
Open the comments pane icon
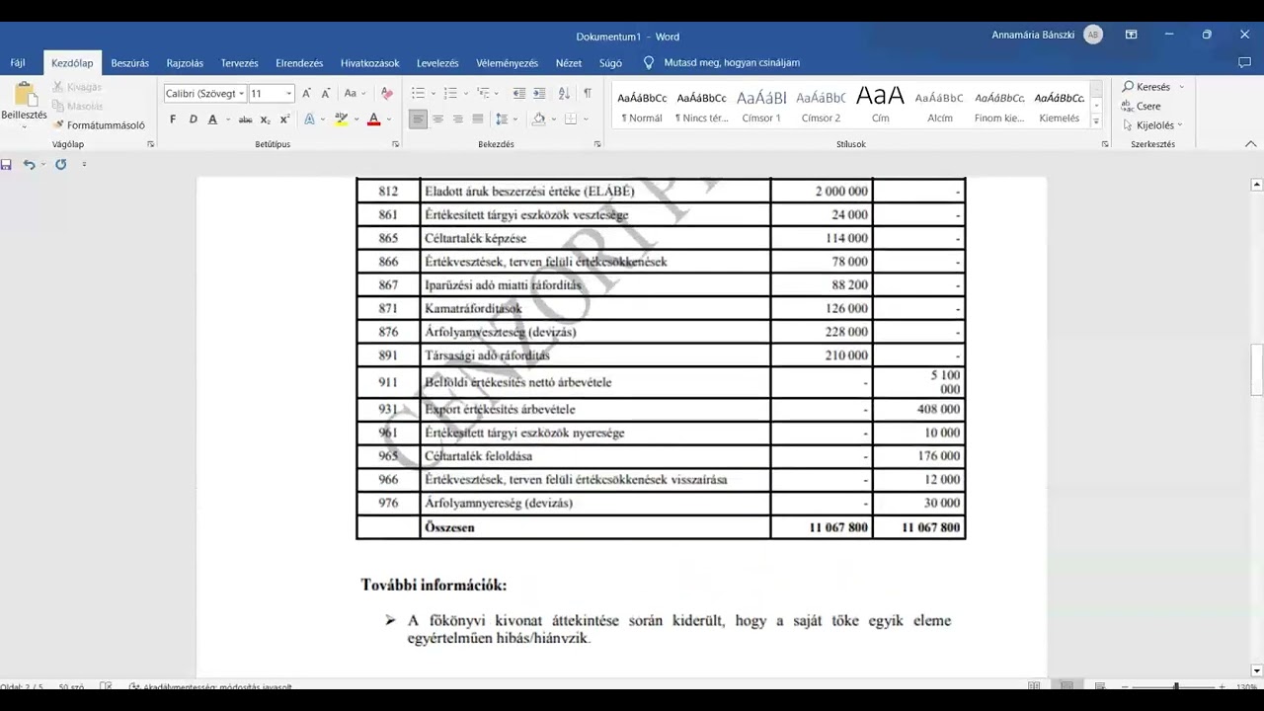[x=1244, y=62]
